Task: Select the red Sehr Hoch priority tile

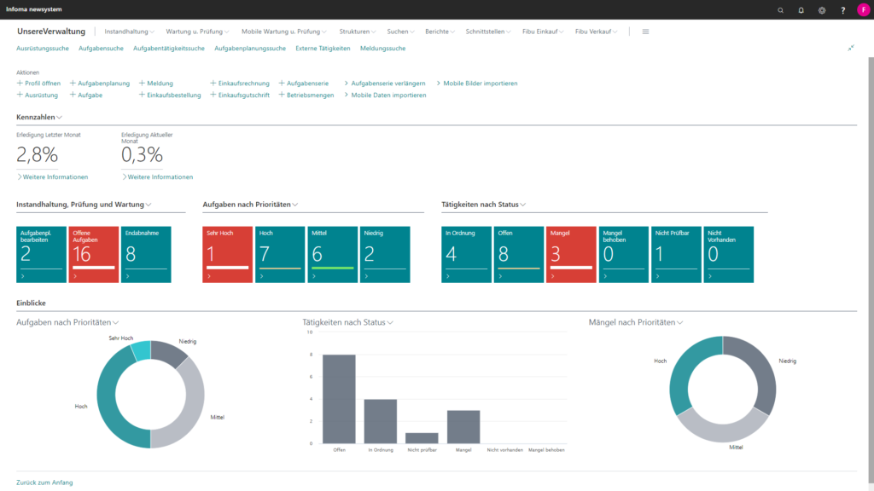Action: click(227, 254)
